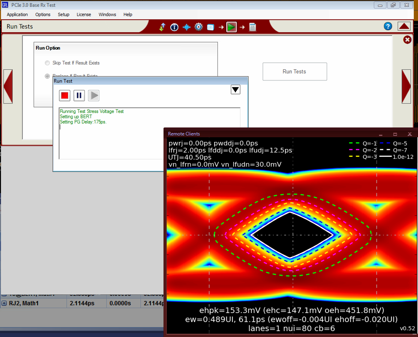Select Skip Test If Result Exists option

click(48, 63)
